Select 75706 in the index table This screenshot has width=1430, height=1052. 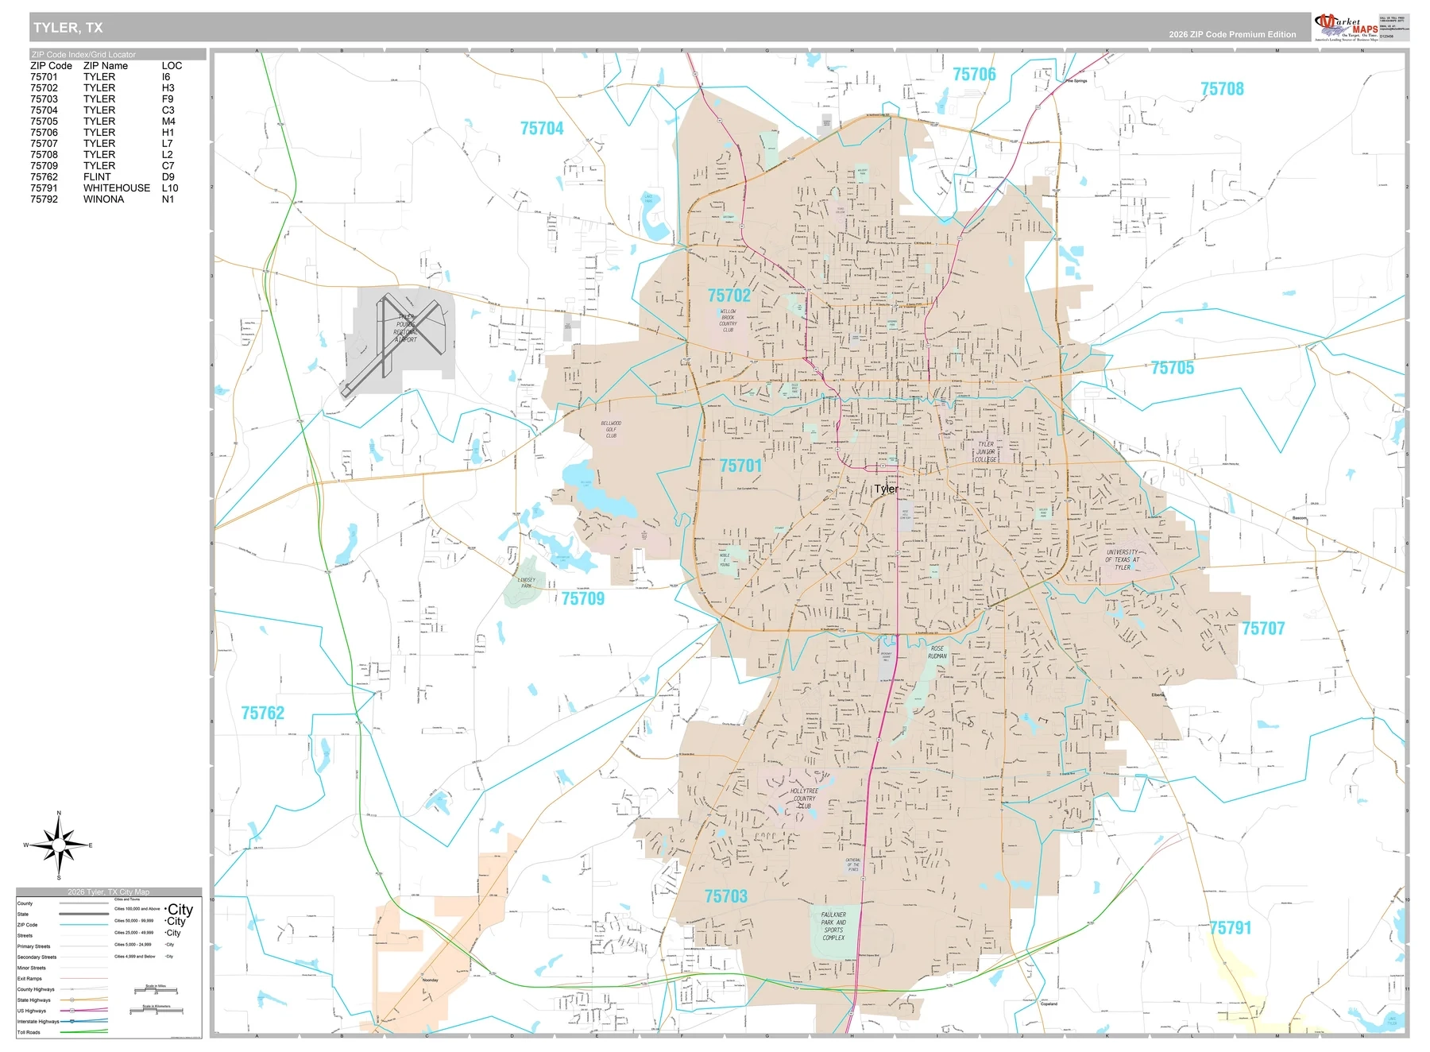coord(44,133)
